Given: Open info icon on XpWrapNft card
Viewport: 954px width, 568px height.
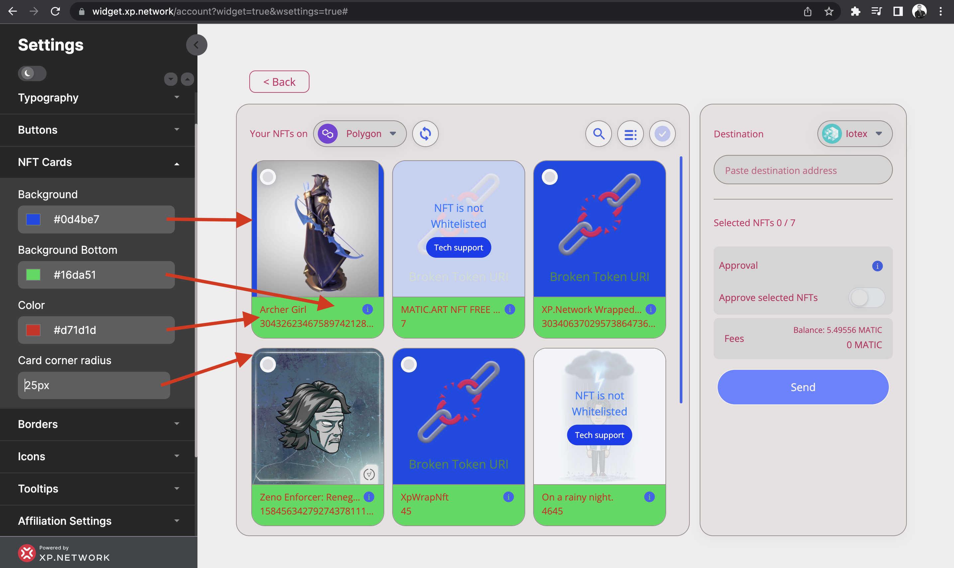Looking at the screenshot, I should 508,497.
